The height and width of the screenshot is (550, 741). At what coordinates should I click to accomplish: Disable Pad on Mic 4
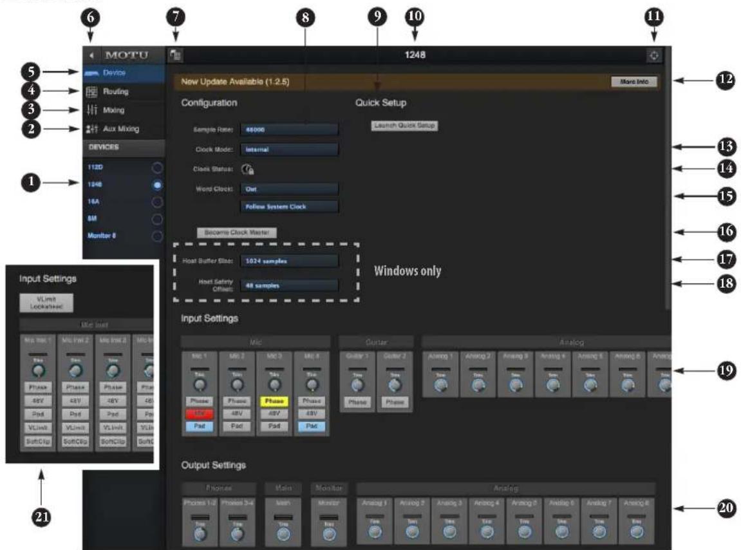pyautogui.click(x=312, y=426)
